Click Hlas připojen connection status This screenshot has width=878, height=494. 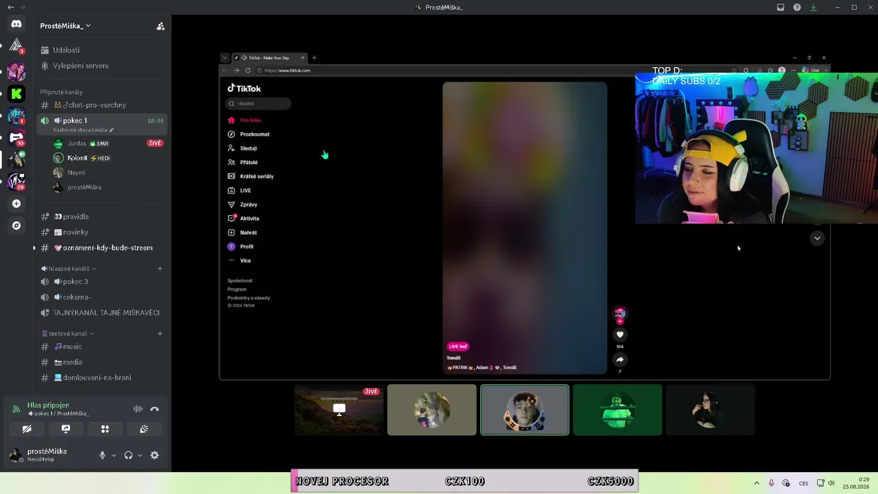tap(48, 405)
